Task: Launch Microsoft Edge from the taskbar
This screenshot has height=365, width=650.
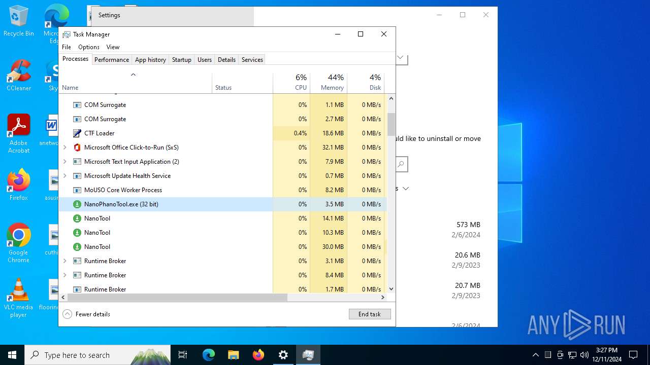Action: 209,355
